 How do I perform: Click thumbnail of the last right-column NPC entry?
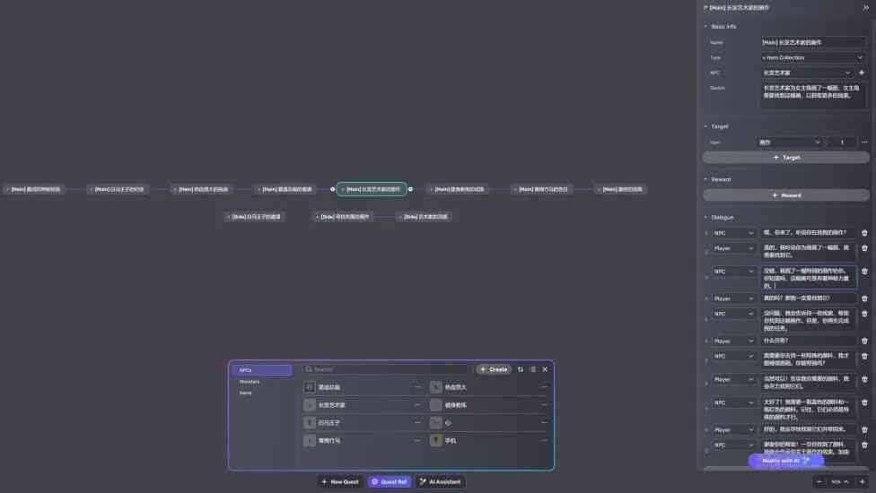[x=436, y=441]
